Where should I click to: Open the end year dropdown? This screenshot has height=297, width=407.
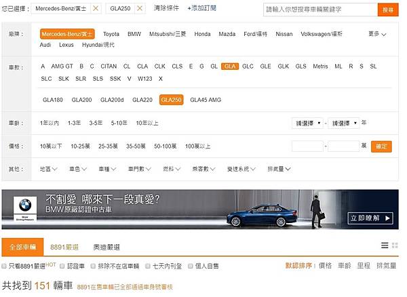tap(344, 123)
